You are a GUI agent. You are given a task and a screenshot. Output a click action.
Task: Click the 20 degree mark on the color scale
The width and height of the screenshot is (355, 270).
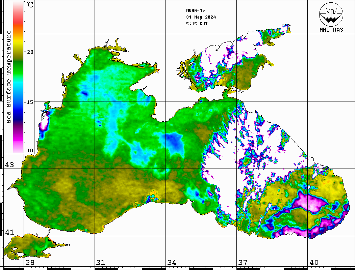(30, 52)
